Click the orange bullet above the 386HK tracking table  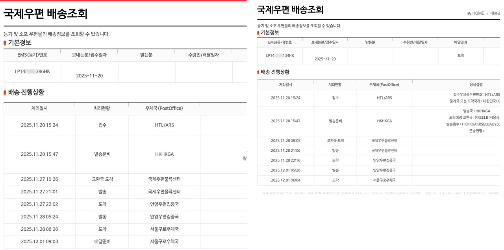5,43
